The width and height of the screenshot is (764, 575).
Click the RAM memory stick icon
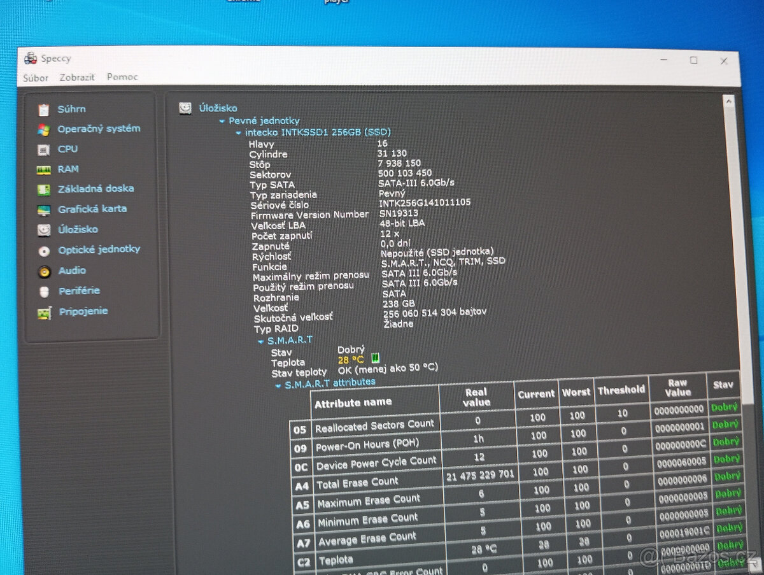tap(43, 170)
